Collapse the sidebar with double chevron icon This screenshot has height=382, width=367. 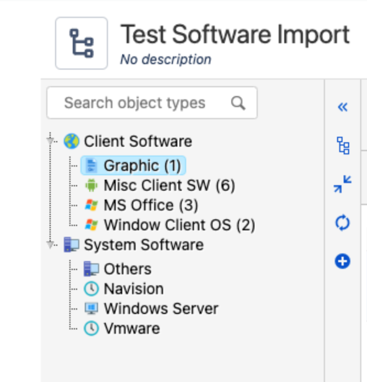point(343,107)
